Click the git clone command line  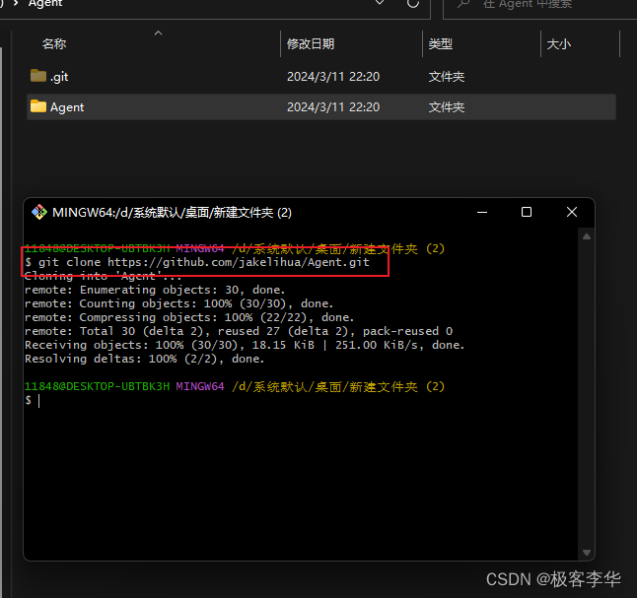click(197, 262)
